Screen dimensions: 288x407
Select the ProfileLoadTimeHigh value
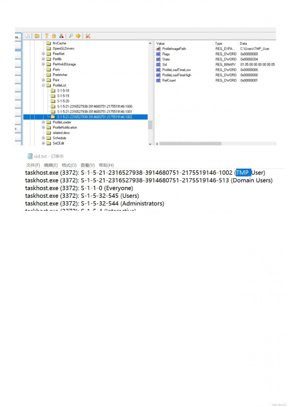click(177, 75)
